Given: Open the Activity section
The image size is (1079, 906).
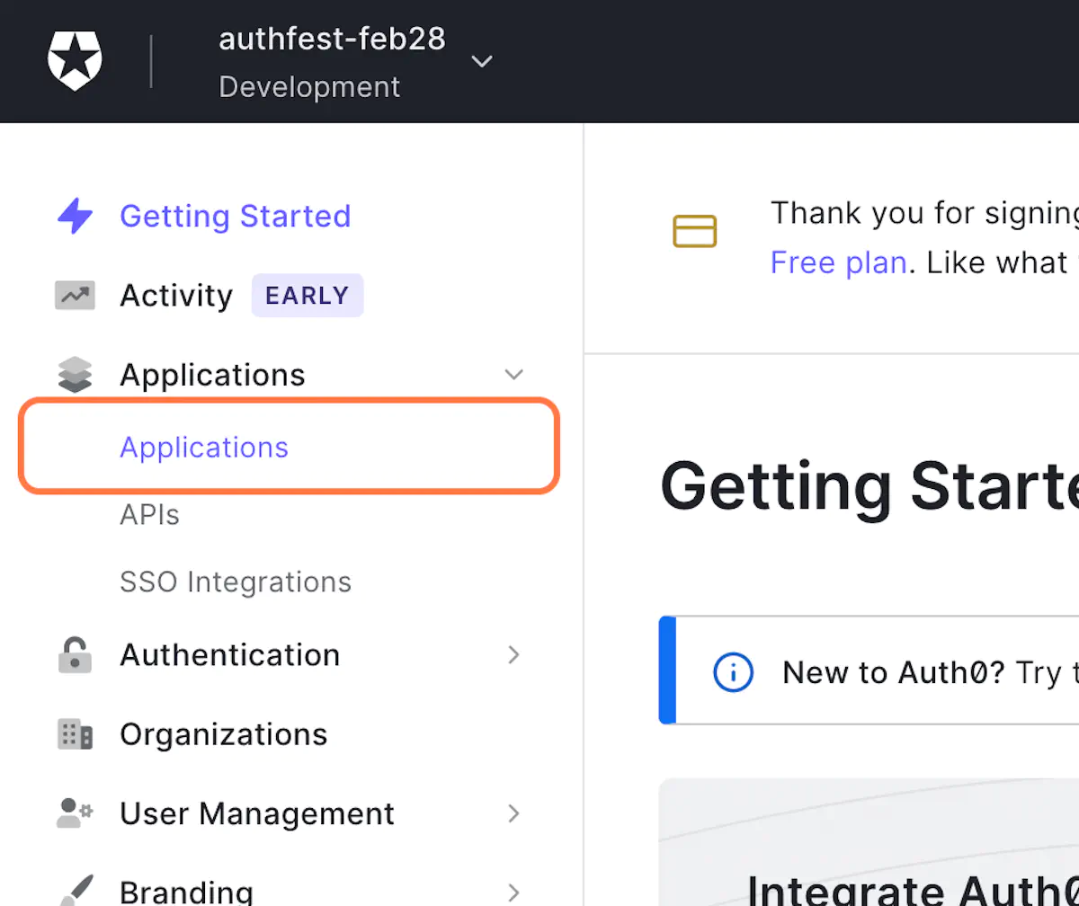Looking at the screenshot, I should [x=176, y=296].
